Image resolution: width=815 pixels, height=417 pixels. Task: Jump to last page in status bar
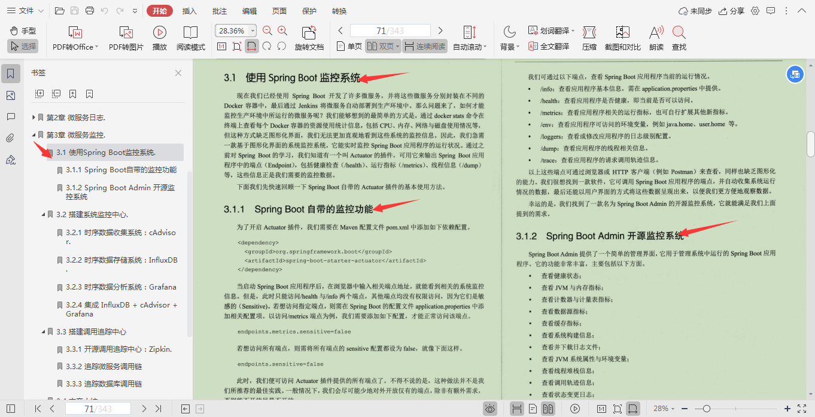point(159,409)
